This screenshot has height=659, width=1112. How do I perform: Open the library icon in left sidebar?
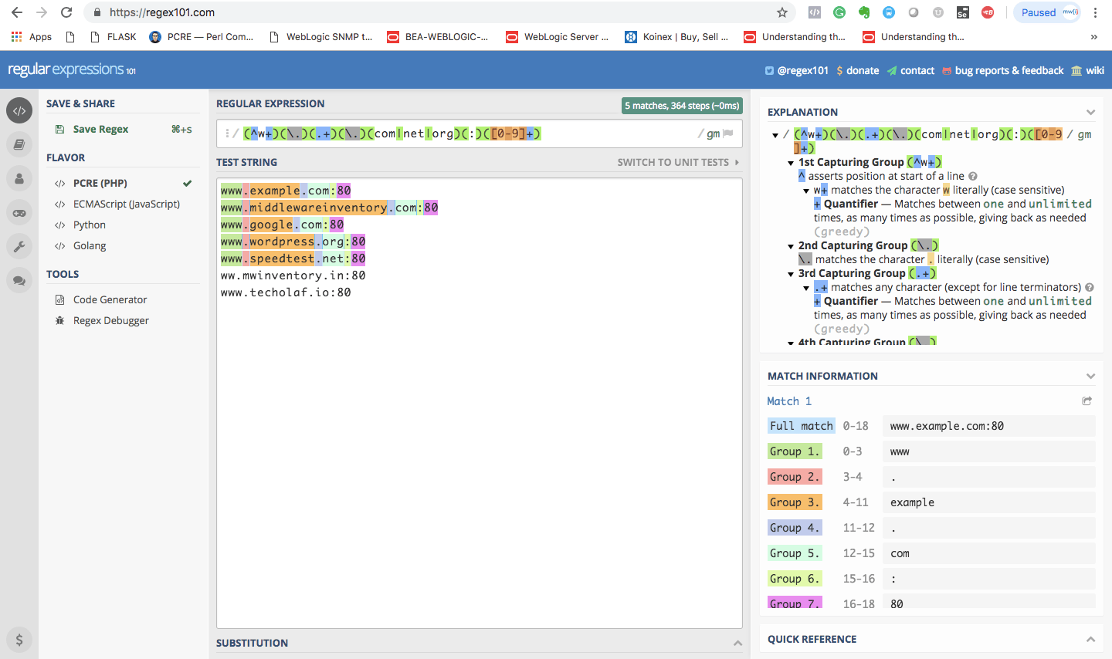19,144
